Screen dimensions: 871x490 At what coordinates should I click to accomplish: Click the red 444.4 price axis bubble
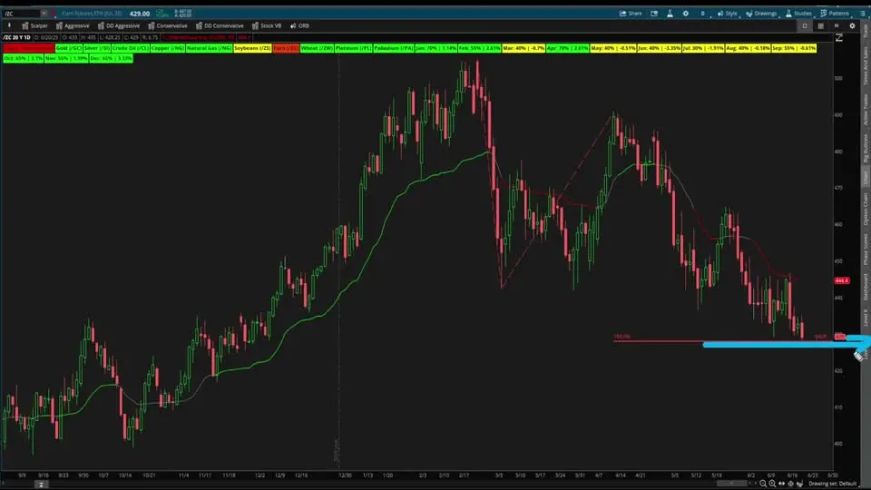coord(842,281)
